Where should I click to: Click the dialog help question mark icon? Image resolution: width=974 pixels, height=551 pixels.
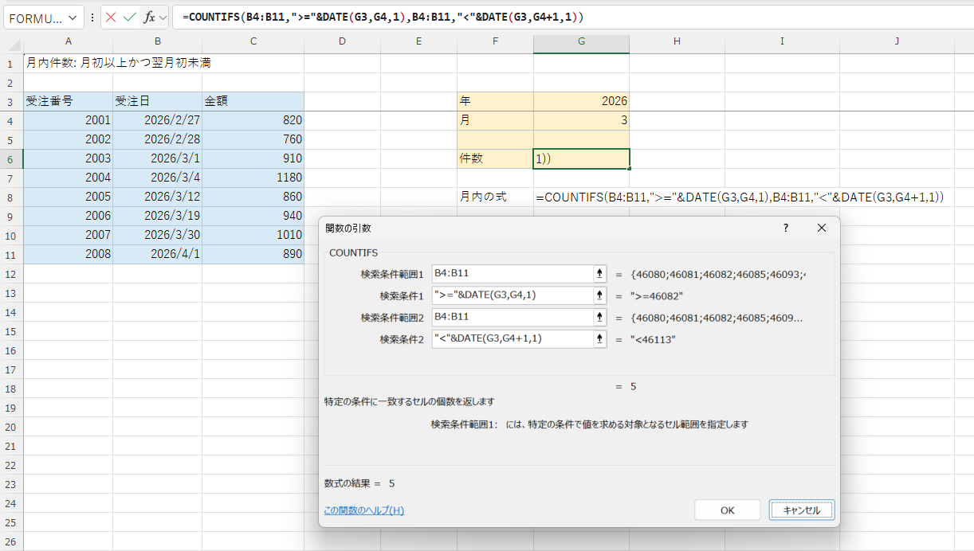point(785,228)
